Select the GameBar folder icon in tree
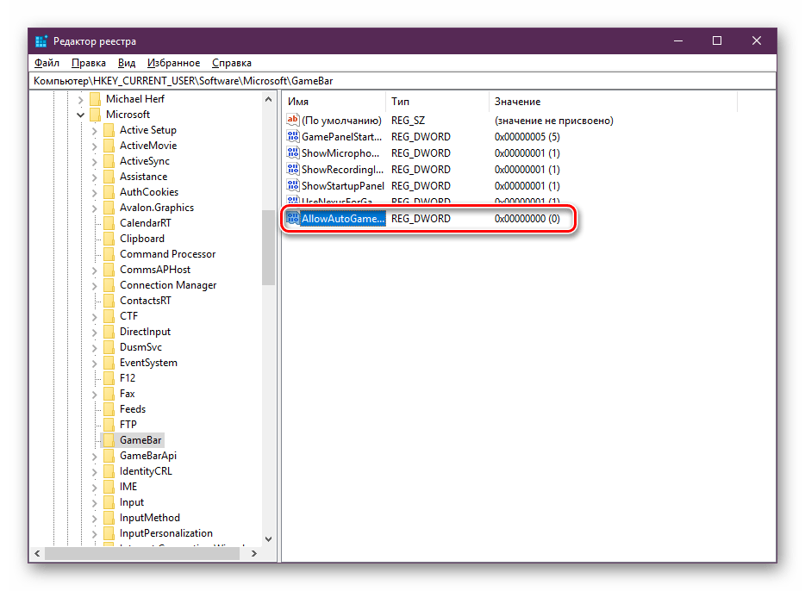This screenshot has width=805, height=591. 109,440
